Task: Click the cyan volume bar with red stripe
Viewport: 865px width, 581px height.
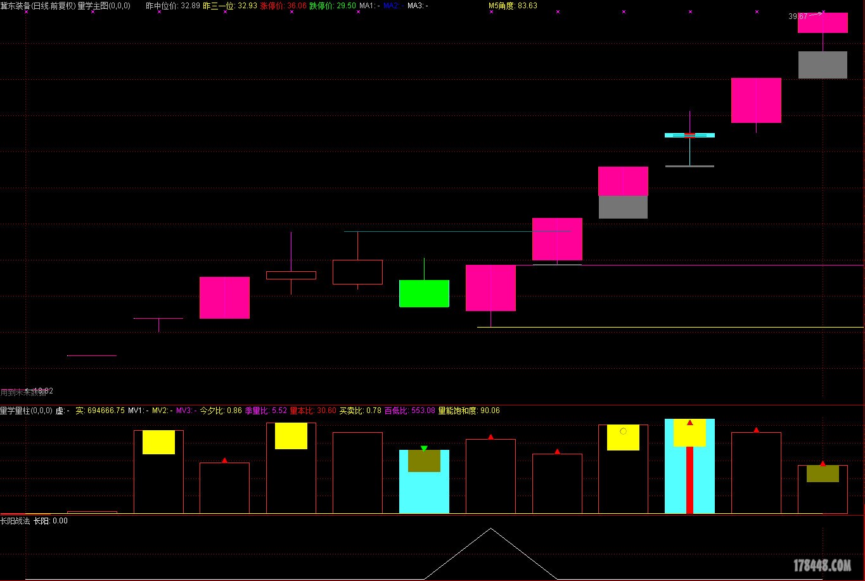Action: (689, 466)
